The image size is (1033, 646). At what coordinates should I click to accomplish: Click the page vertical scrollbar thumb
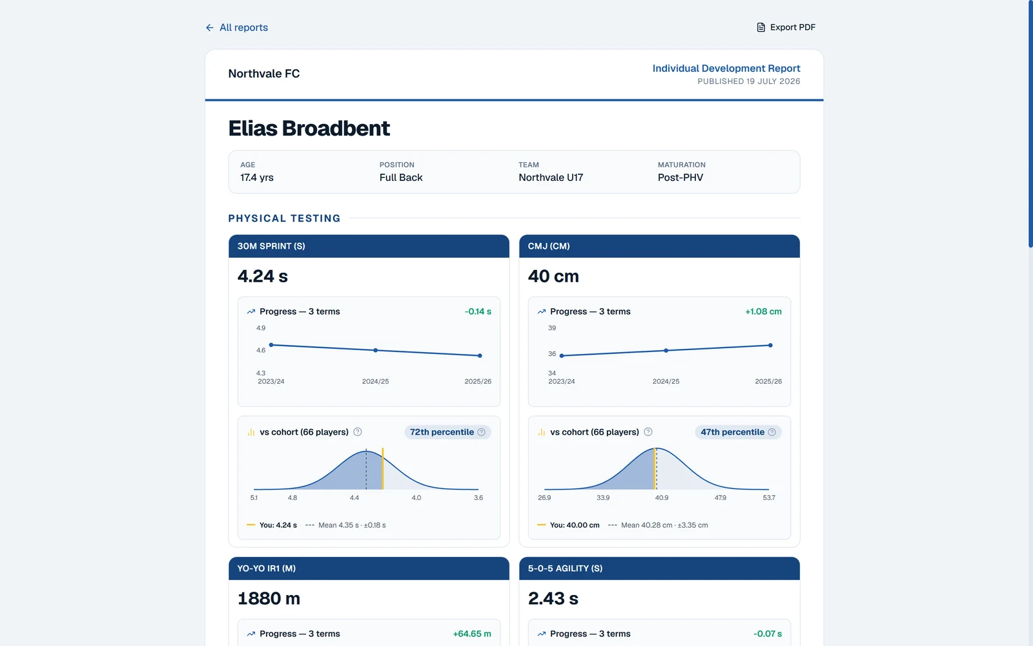point(1030,123)
